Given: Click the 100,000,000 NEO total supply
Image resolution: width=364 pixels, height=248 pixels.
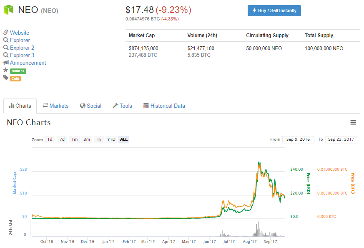Looking at the screenshot, I should point(324,48).
